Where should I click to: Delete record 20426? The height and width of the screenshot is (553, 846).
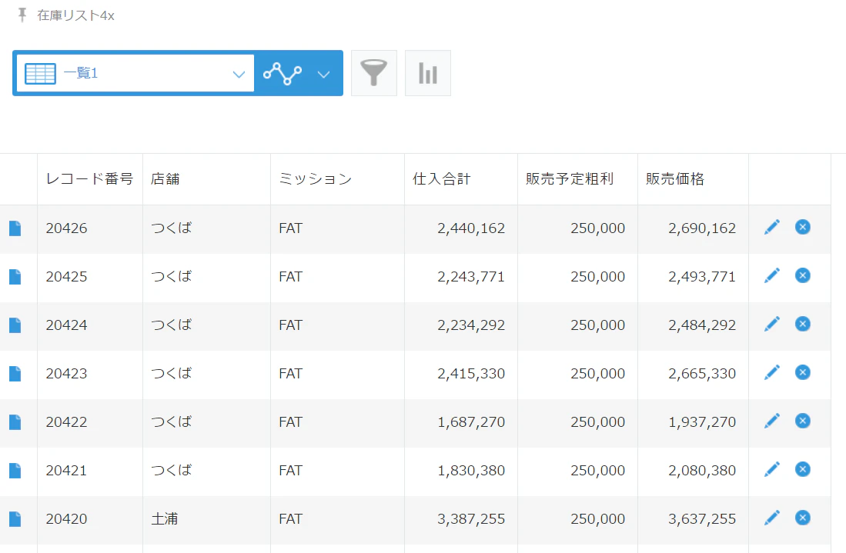(x=803, y=227)
